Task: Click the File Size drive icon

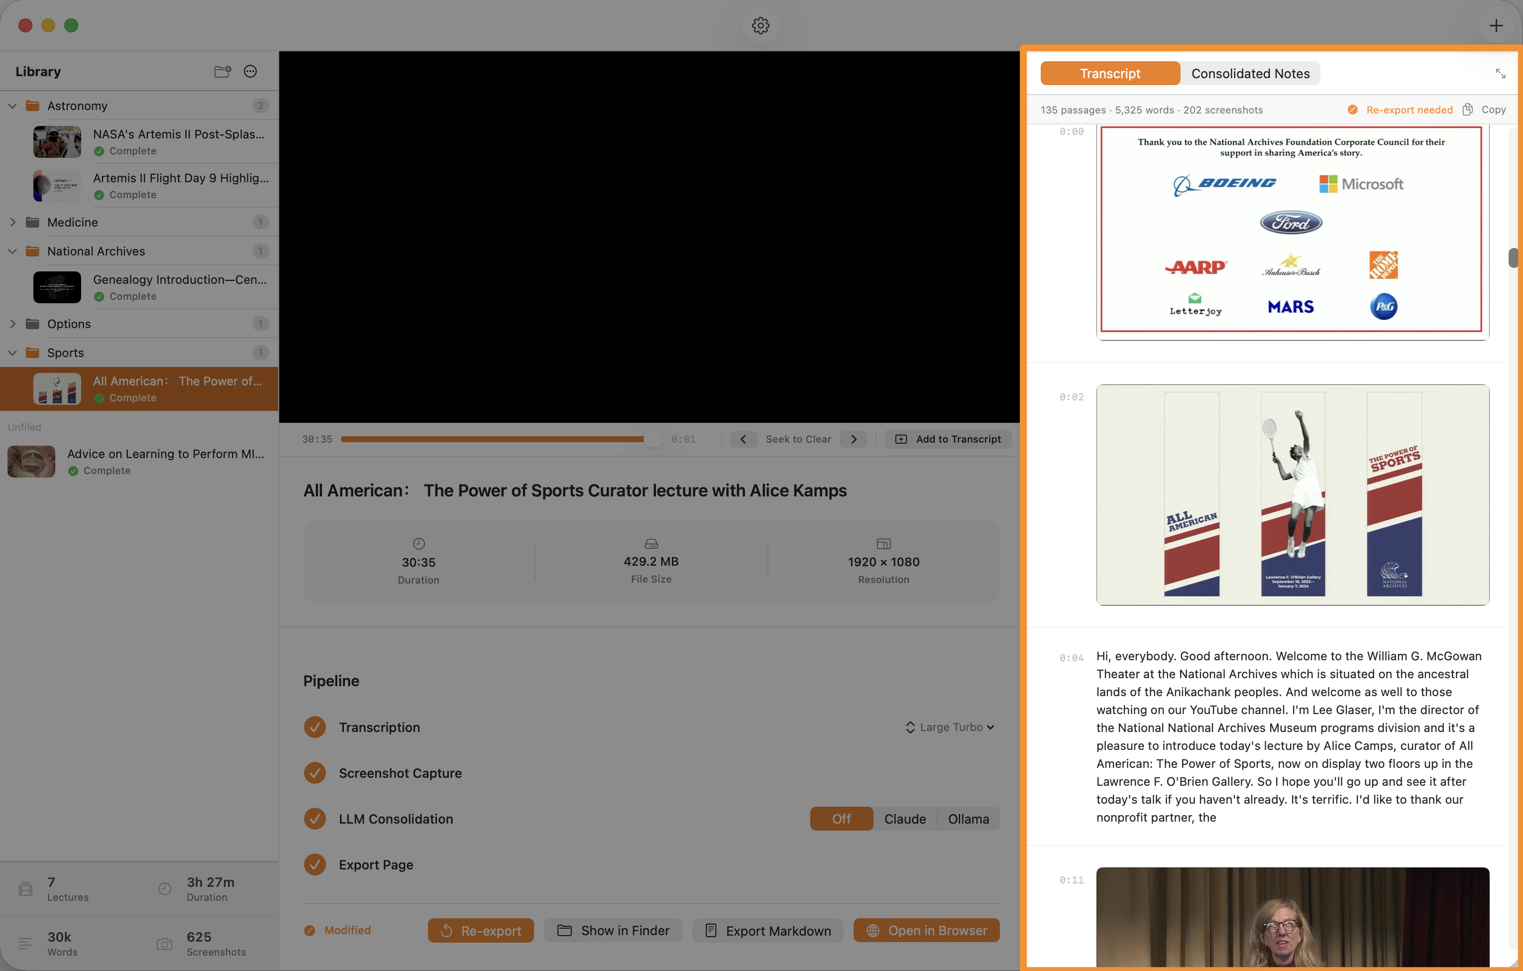Action: pos(652,543)
